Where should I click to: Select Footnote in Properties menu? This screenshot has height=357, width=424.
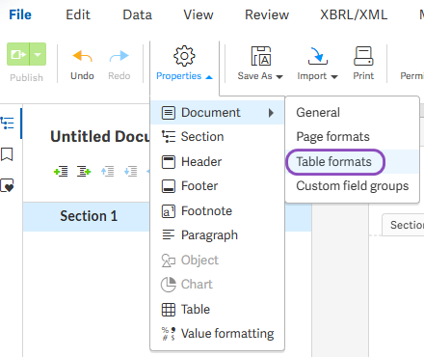click(218, 211)
